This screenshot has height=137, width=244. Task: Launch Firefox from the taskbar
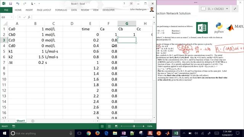[98, 133]
